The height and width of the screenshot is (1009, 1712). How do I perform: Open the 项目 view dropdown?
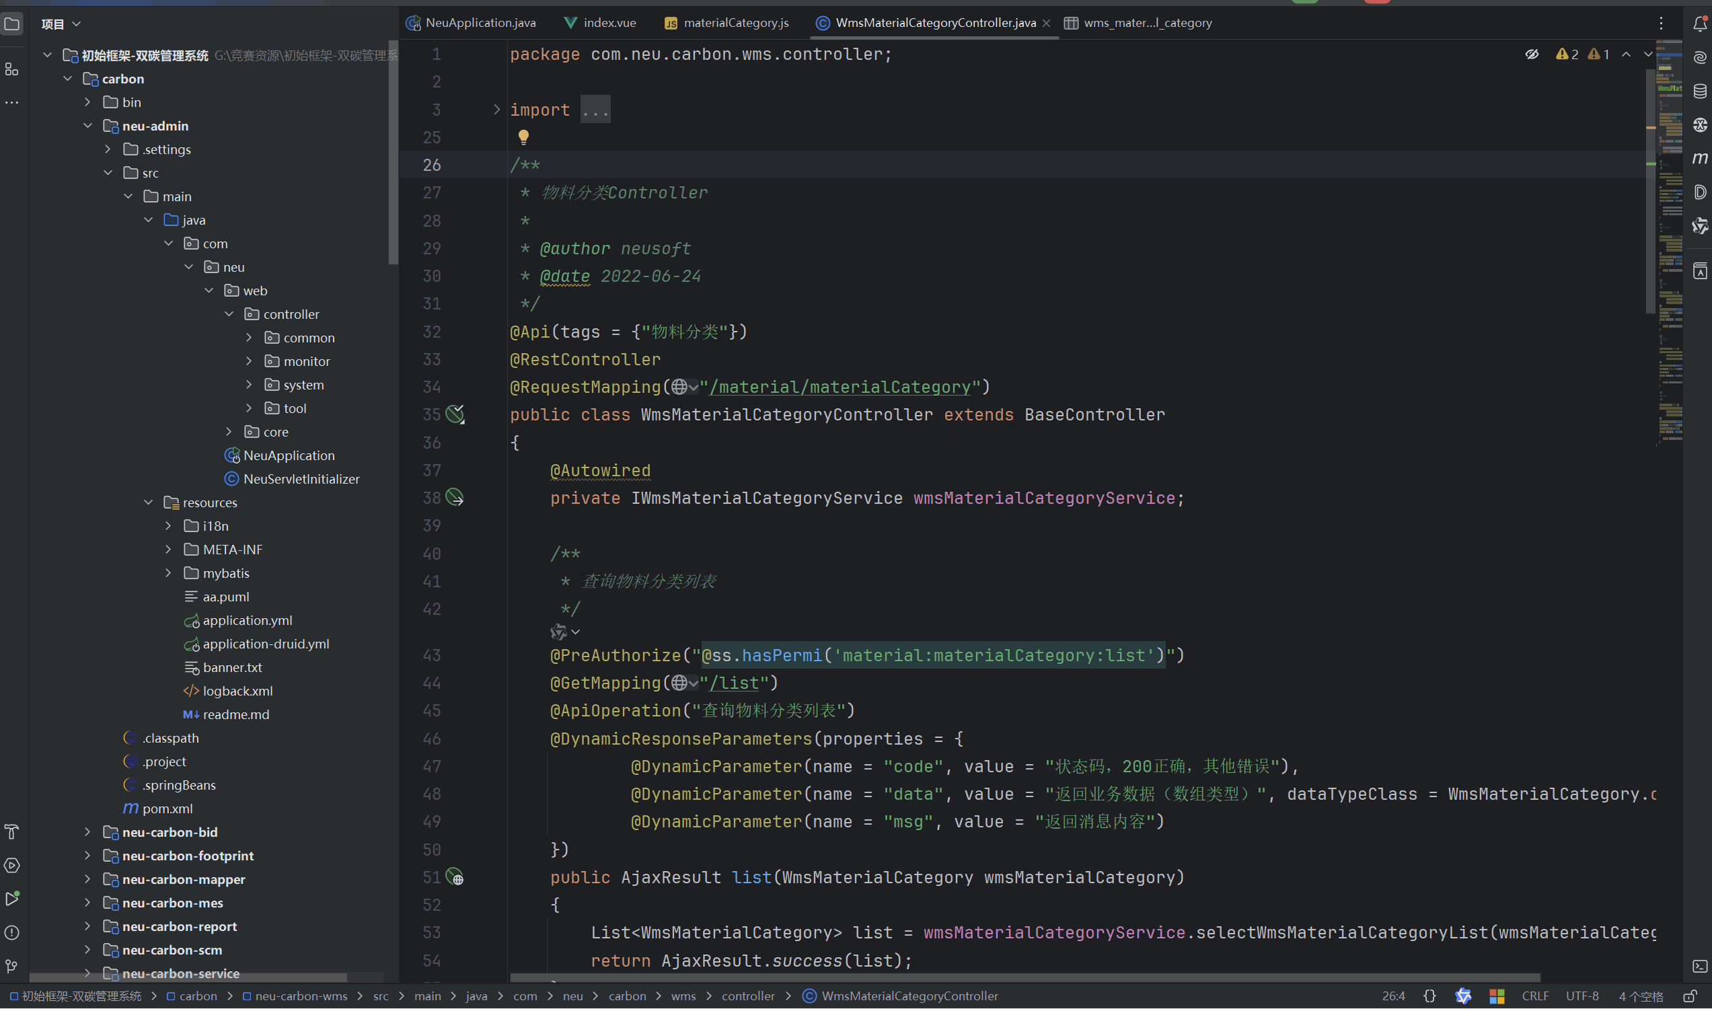[x=61, y=24]
